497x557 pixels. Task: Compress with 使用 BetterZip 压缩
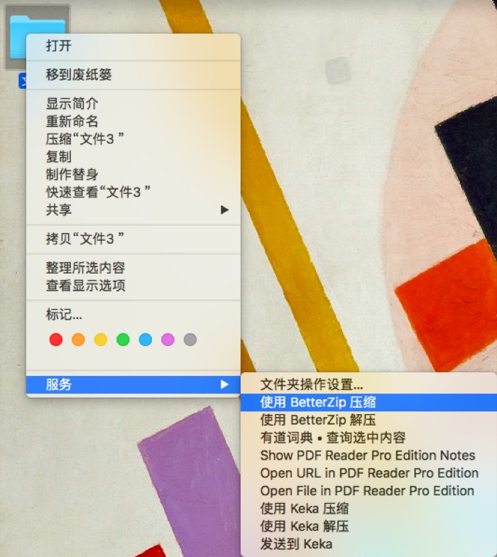[317, 402]
